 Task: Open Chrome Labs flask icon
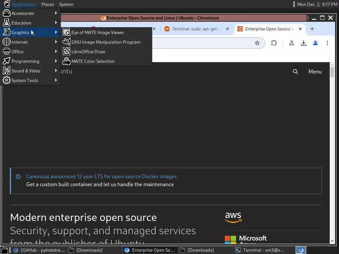click(x=291, y=43)
